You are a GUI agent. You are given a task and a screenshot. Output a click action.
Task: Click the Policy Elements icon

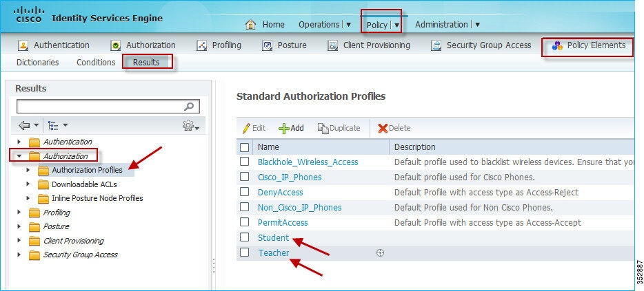coord(557,45)
